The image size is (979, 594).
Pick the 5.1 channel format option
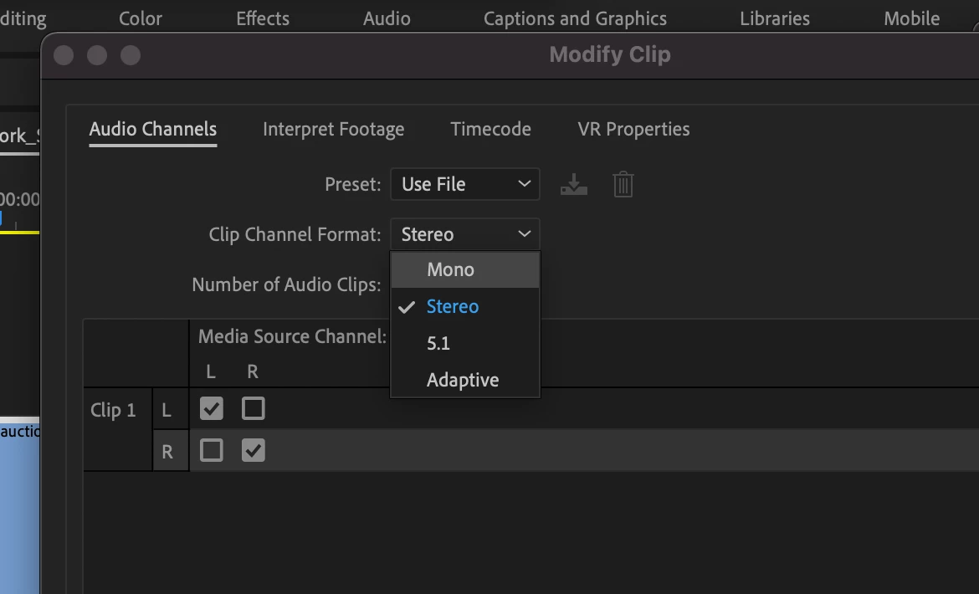pyautogui.click(x=465, y=343)
